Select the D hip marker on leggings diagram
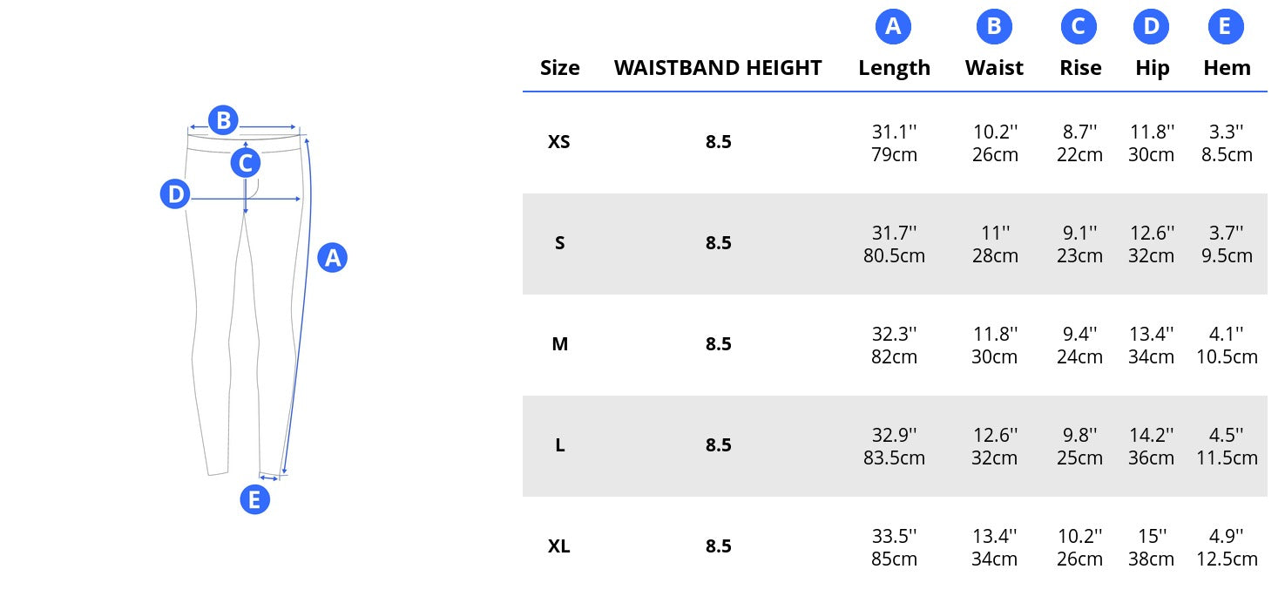This screenshot has width=1285, height=610. (175, 194)
